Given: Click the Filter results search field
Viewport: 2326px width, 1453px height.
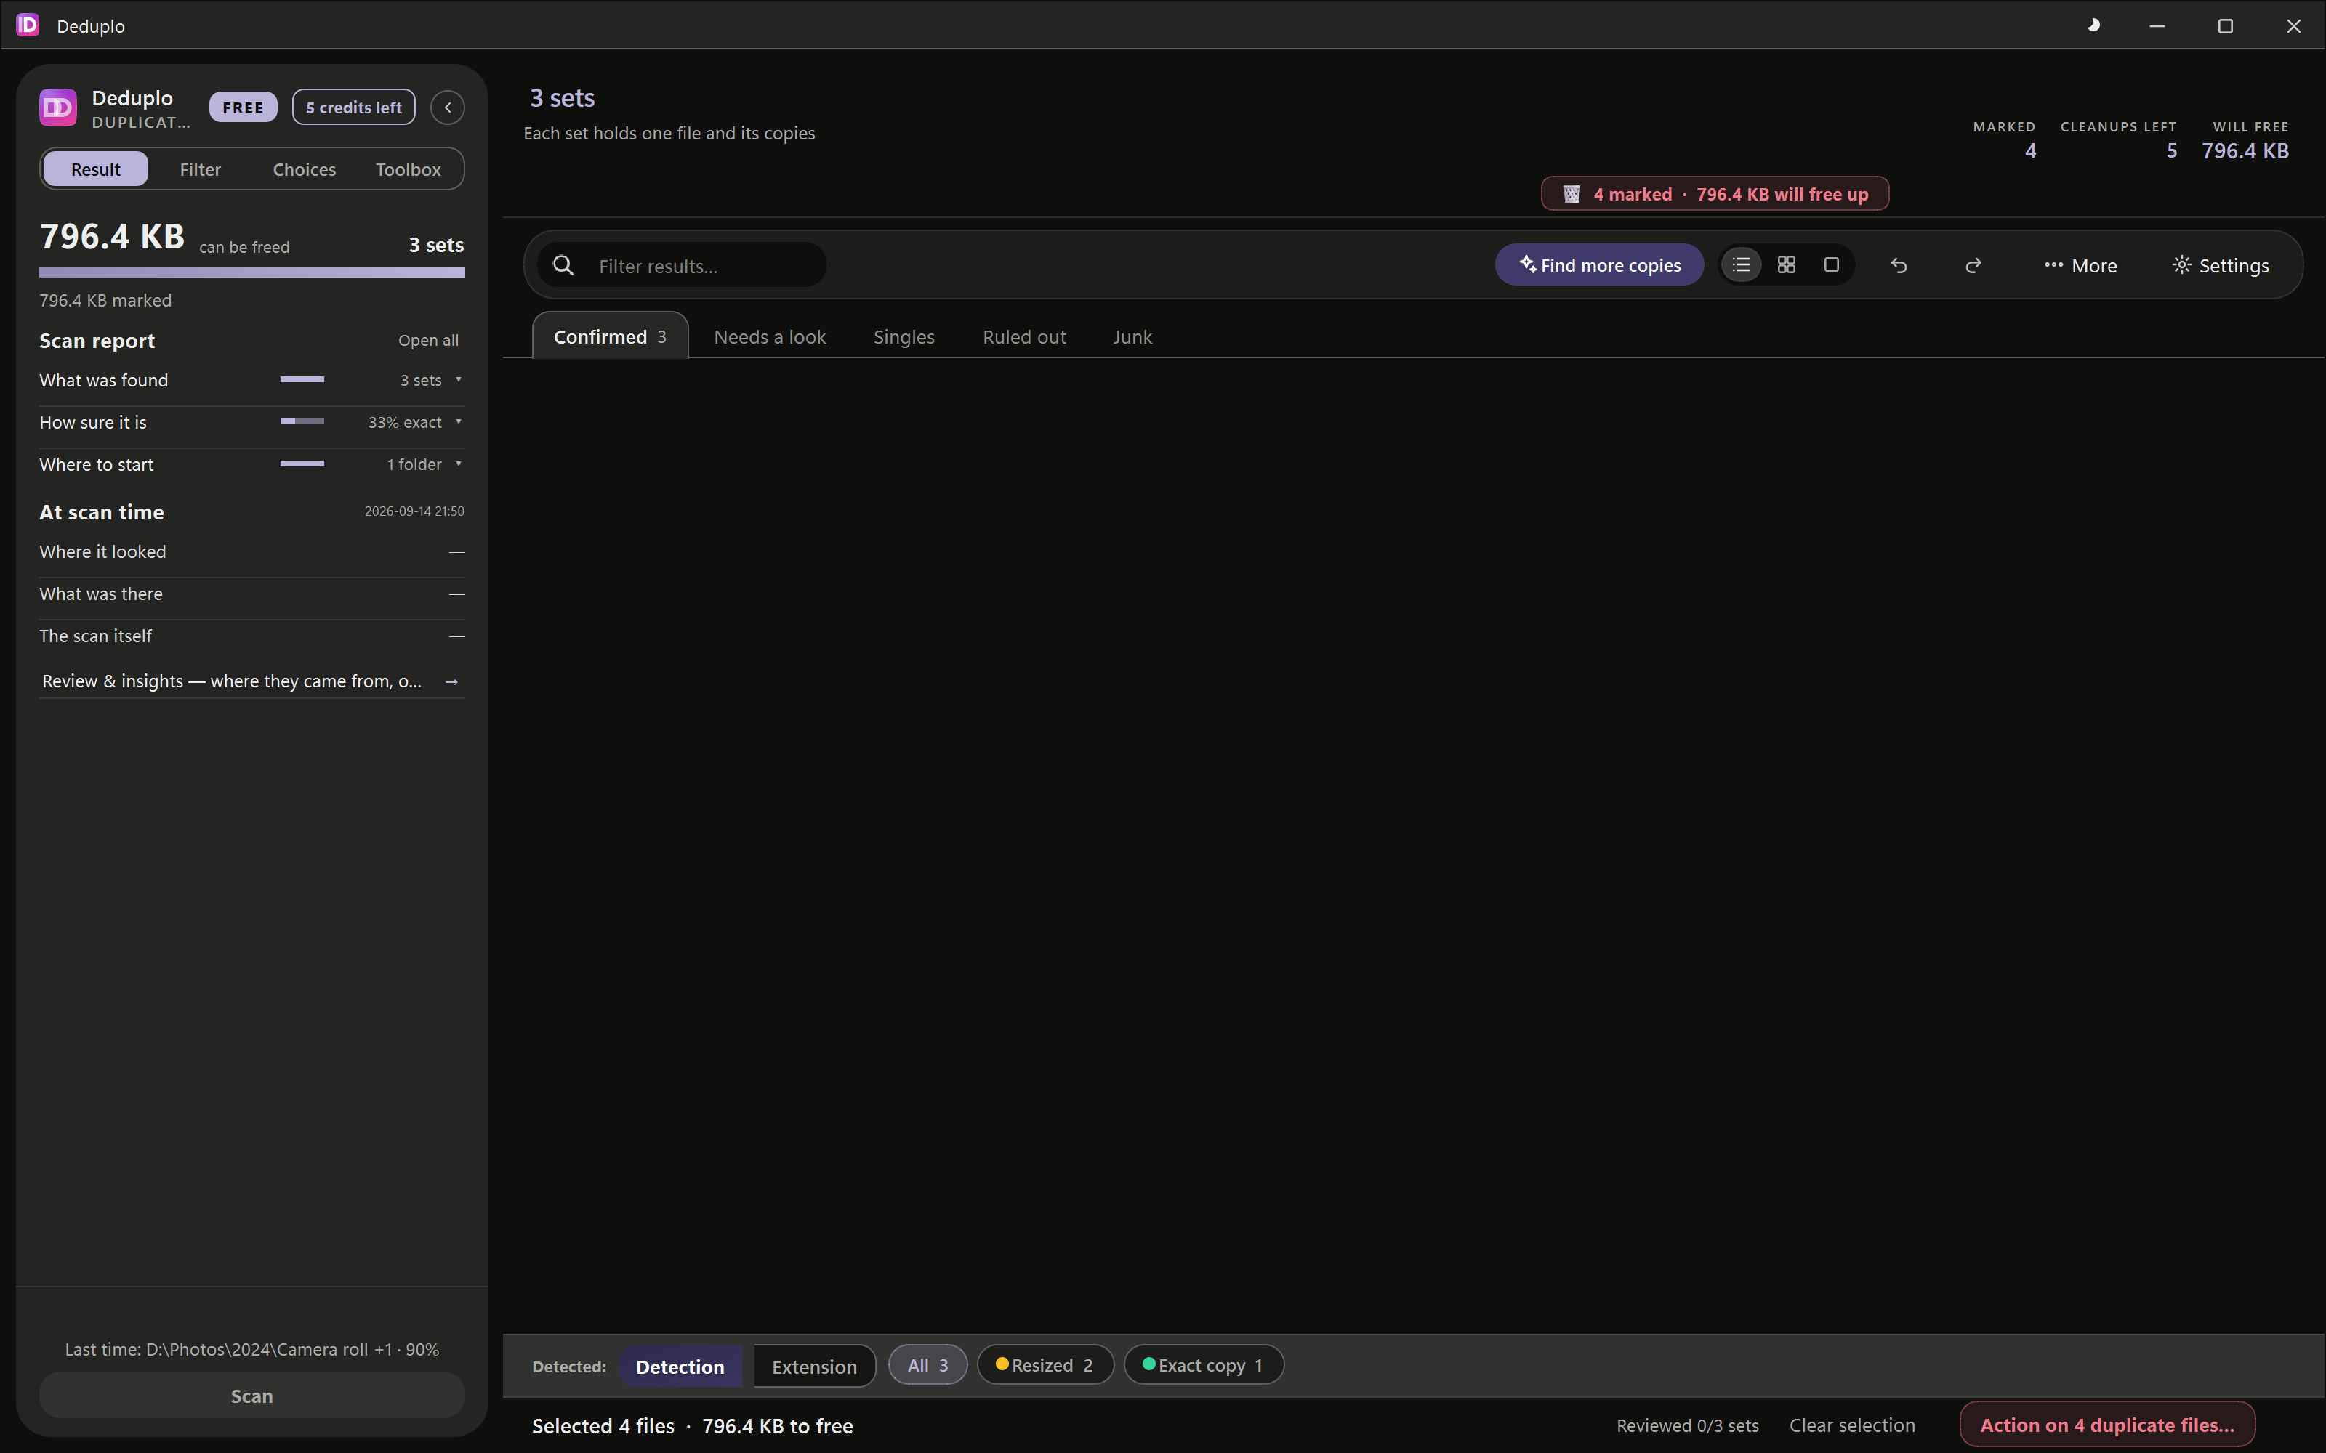Looking at the screenshot, I should pyautogui.click(x=683, y=265).
